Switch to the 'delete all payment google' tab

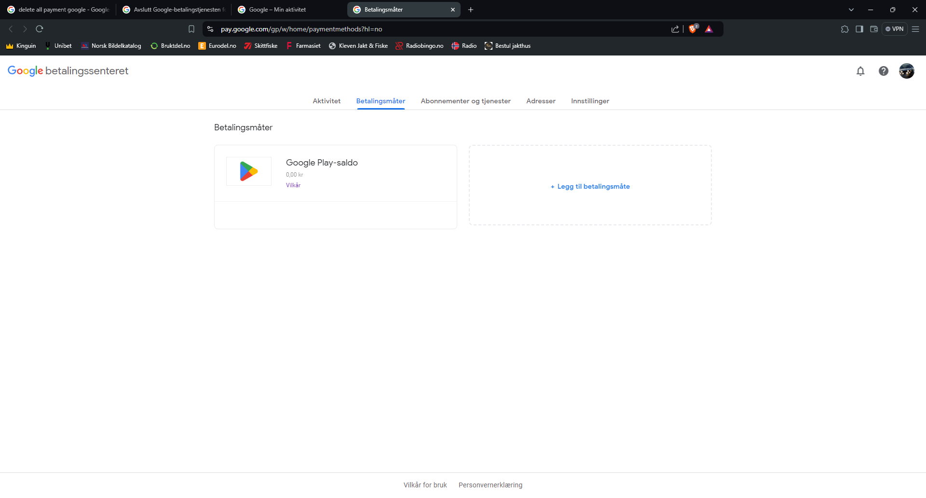click(58, 10)
